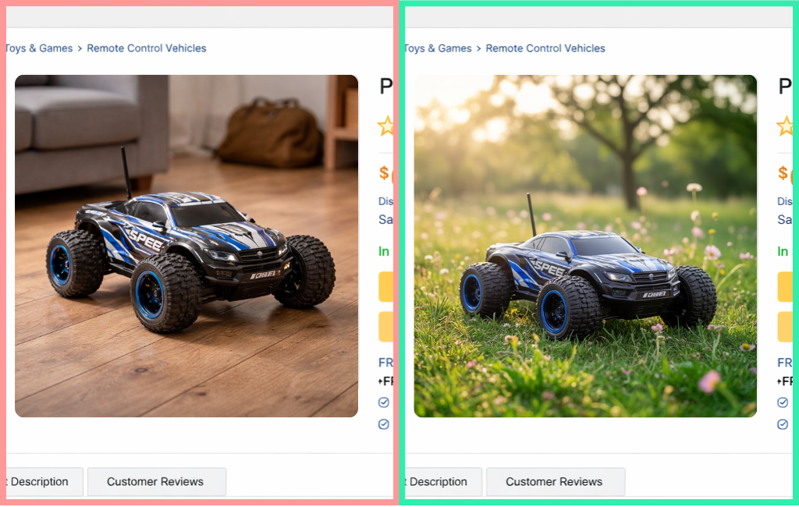Click breadcrumb chevron separator above the indoor car photo
The height and width of the screenshot is (507, 799).
(x=80, y=49)
